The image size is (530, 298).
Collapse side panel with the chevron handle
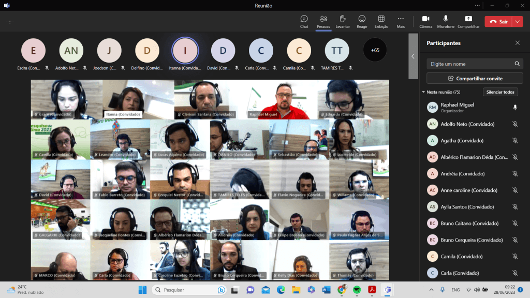pyautogui.click(x=413, y=56)
